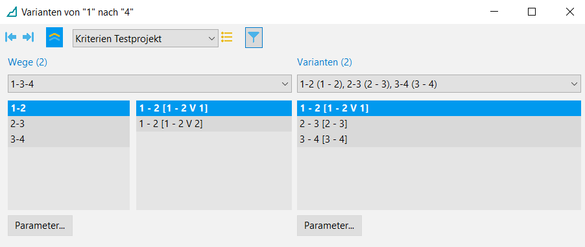Toggle the collapse chevrons button
The width and height of the screenshot is (585, 247).
[54, 38]
